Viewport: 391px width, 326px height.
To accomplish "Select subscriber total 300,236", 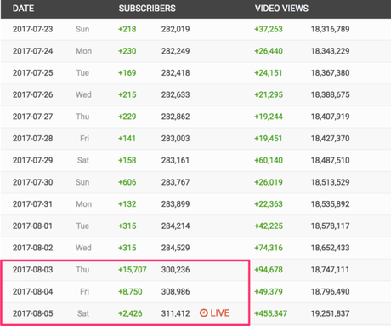I will pyautogui.click(x=176, y=270).
